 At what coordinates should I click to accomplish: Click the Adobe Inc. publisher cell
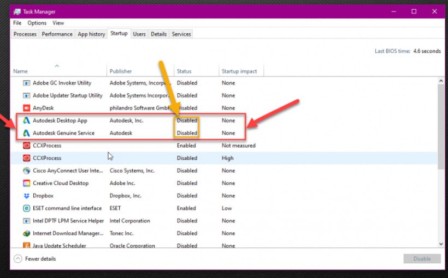pyautogui.click(x=122, y=183)
